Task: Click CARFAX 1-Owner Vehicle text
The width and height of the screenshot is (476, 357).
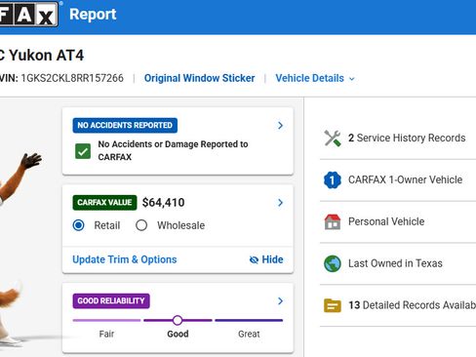Action: point(405,179)
